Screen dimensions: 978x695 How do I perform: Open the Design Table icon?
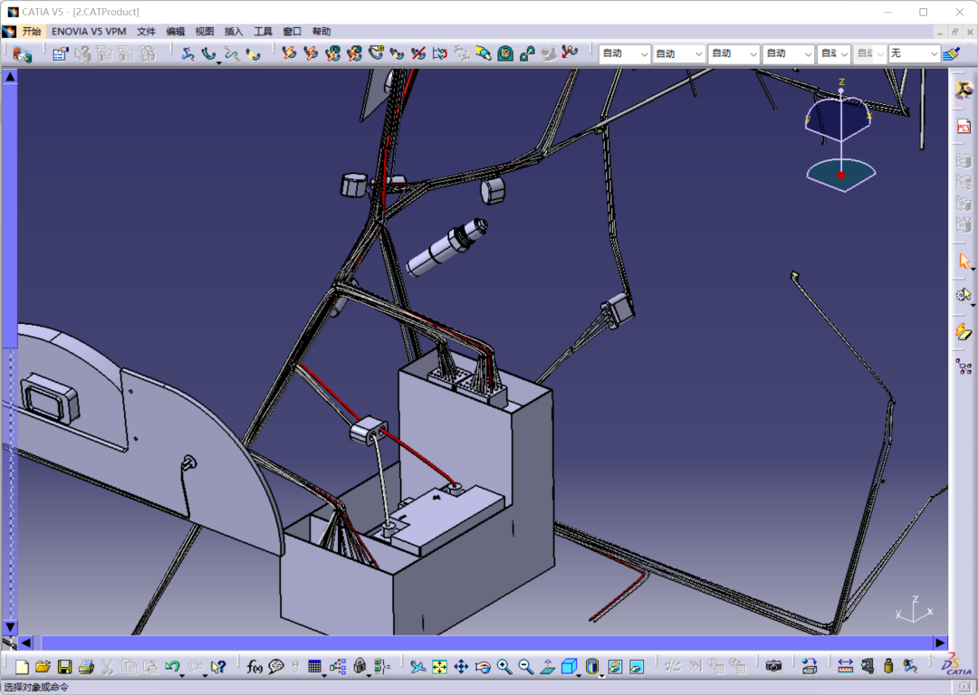(315, 667)
